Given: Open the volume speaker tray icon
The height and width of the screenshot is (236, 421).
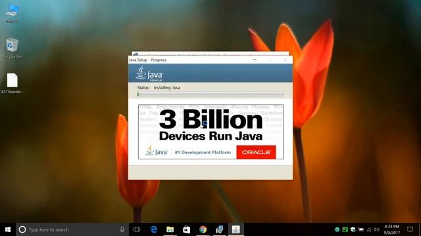Looking at the screenshot, I should coord(377,229).
